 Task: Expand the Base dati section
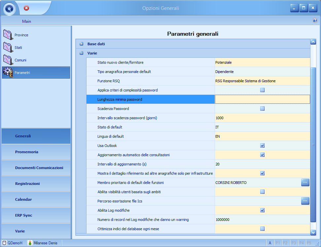pos(82,44)
